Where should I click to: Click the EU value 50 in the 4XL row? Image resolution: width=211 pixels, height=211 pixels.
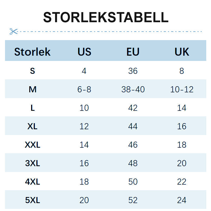click(x=133, y=182)
